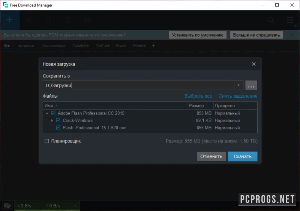Toggle the snail speed-limit mode icon
The height and width of the screenshot is (211, 300).
[7, 206]
